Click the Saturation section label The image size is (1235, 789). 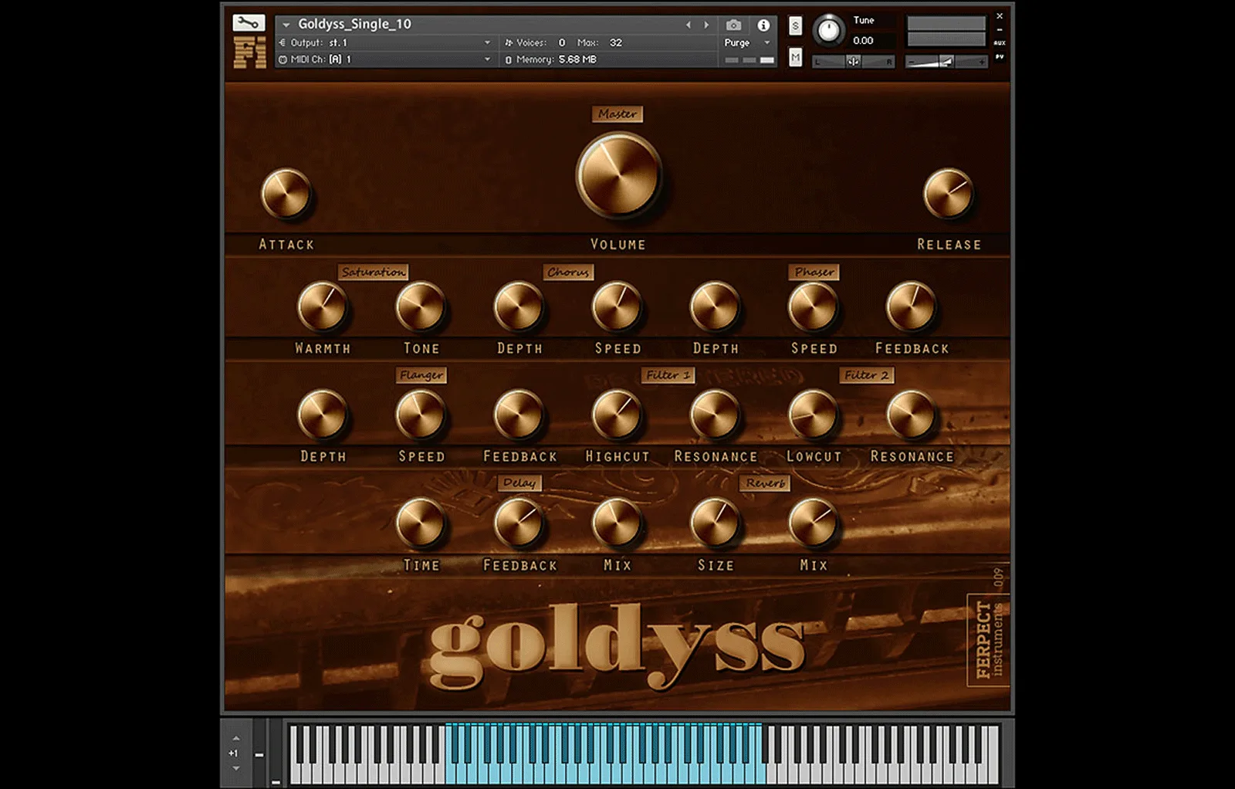[x=373, y=272]
